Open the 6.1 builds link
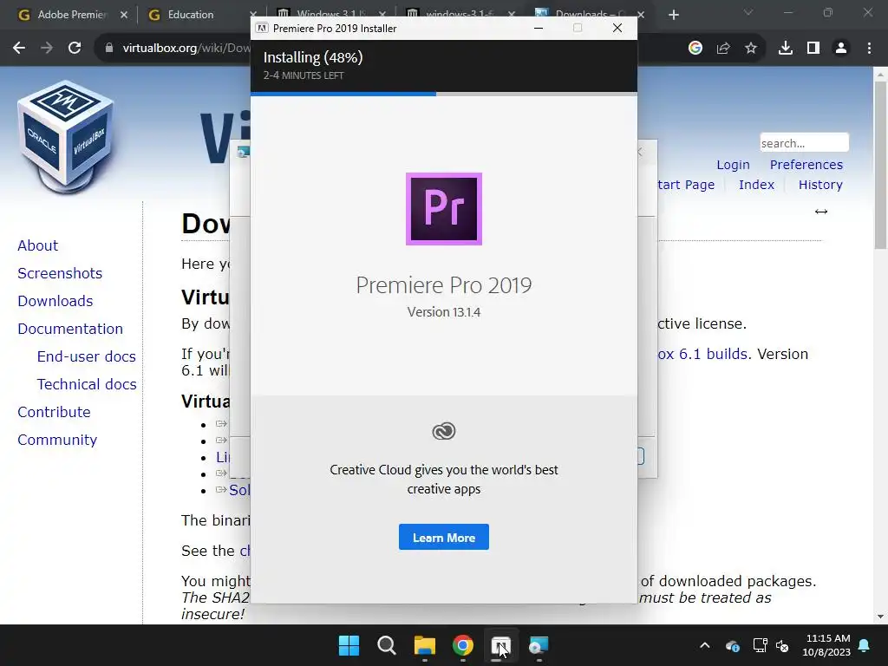Viewport: 888px width, 666px height. click(x=703, y=354)
